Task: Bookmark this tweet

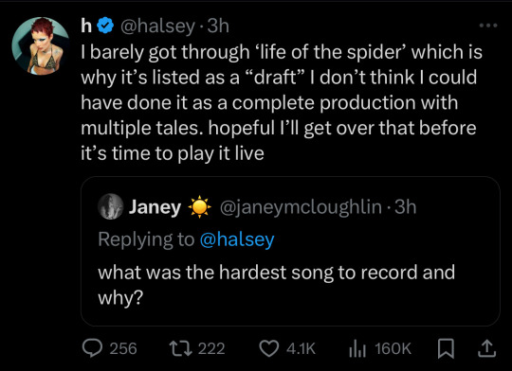Action: tap(446, 348)
